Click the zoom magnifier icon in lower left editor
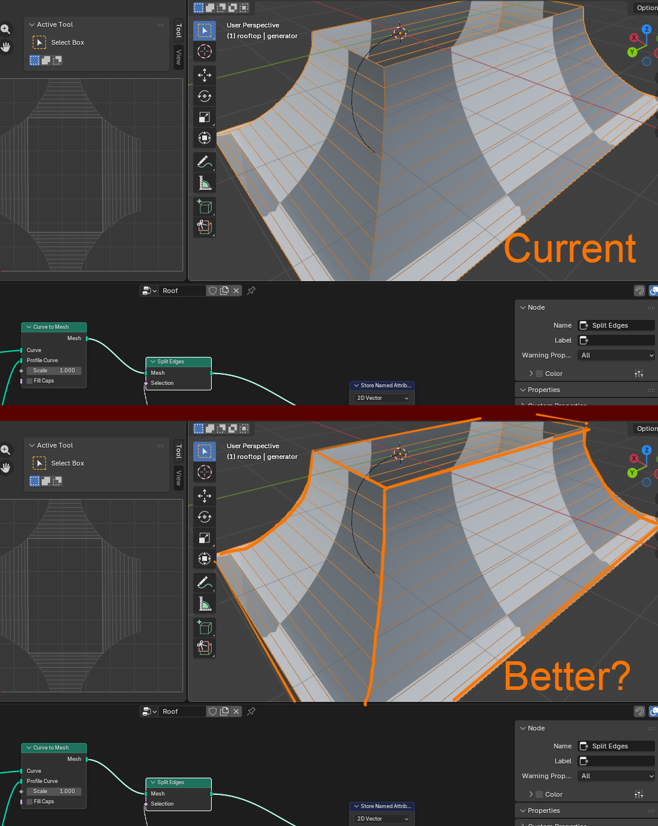 tap(5, 449)
